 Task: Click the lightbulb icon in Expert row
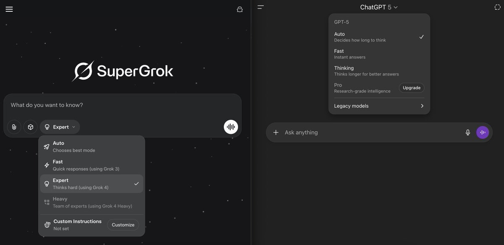pos(47,184)
